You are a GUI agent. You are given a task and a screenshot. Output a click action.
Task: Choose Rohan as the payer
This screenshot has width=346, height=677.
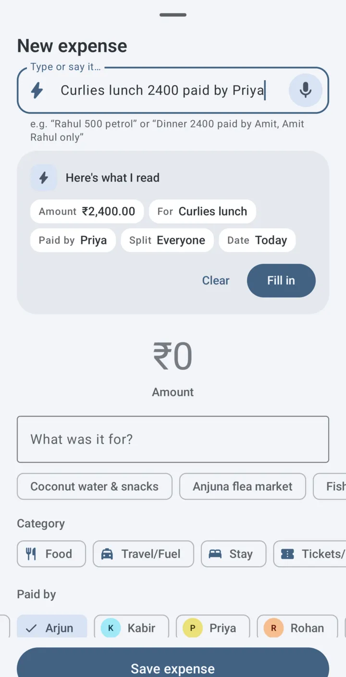coord(297,627)
